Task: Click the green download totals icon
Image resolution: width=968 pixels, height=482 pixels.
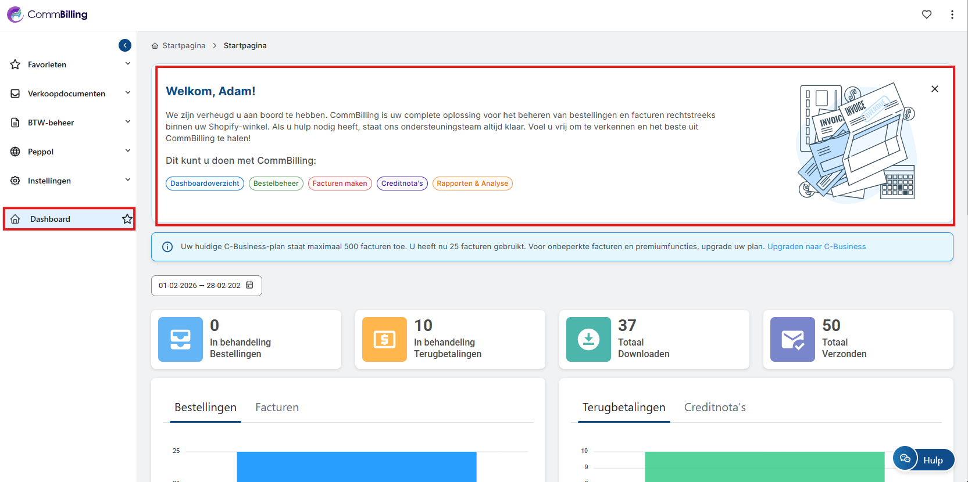Action: 588,340
